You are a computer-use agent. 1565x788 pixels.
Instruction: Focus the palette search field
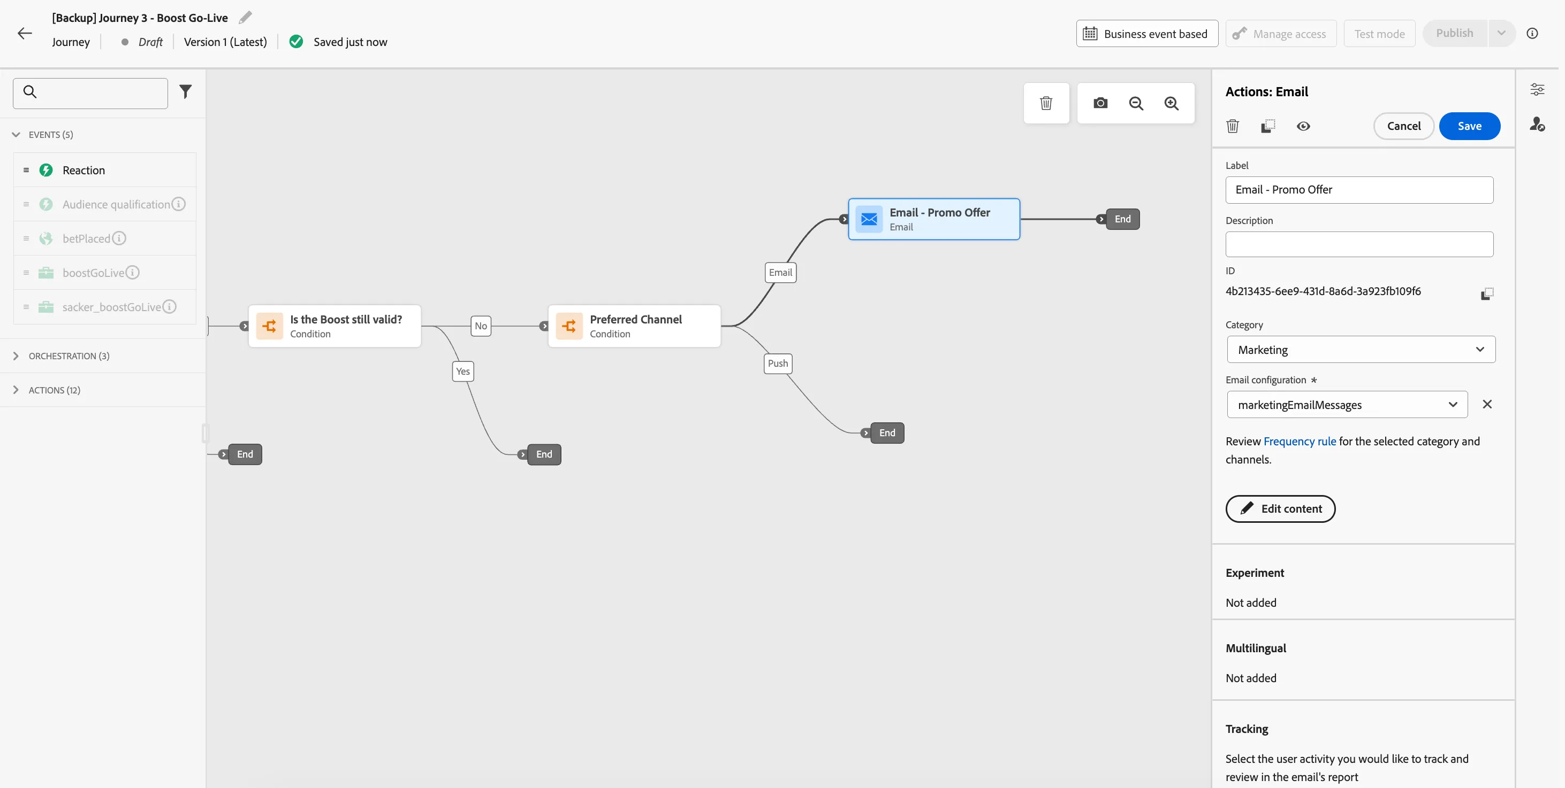(90, 93)
